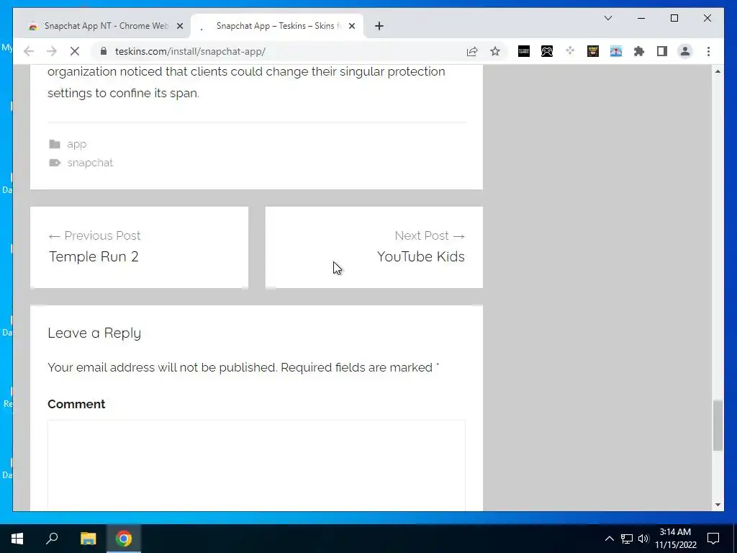Open the 'app' category link
This screenshot has width=737, height=553.
[x=76, y=144]
